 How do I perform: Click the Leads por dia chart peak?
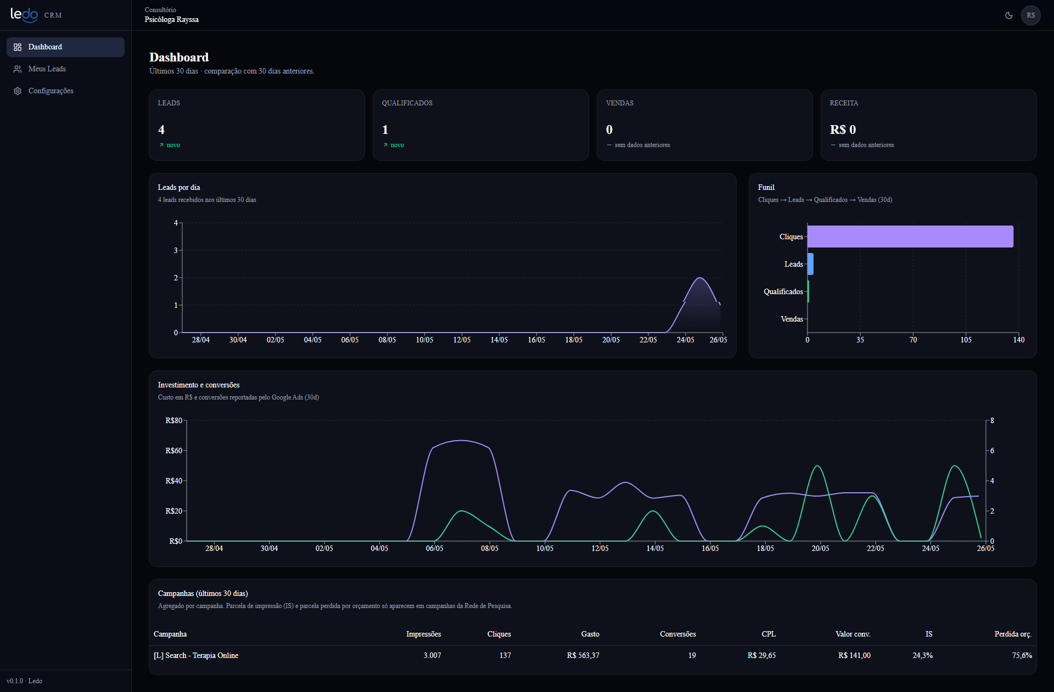point(699,278)
